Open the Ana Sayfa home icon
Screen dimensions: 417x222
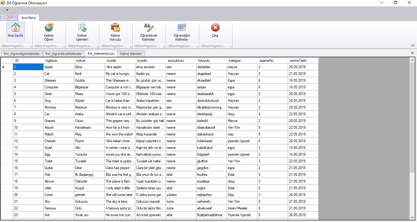click(15, 31)
